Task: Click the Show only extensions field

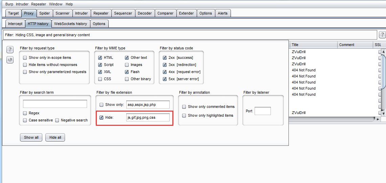Action: (148, 105)
